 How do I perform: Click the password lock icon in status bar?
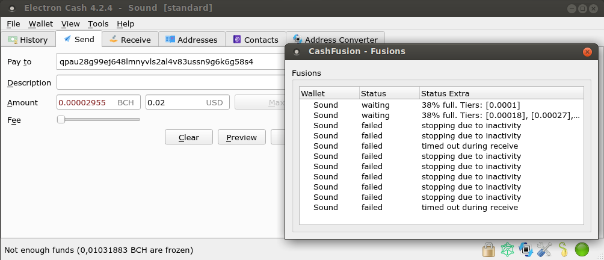[x=488, y=250]
